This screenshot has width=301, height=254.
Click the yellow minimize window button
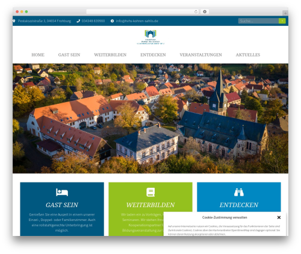tap(22, 11)
